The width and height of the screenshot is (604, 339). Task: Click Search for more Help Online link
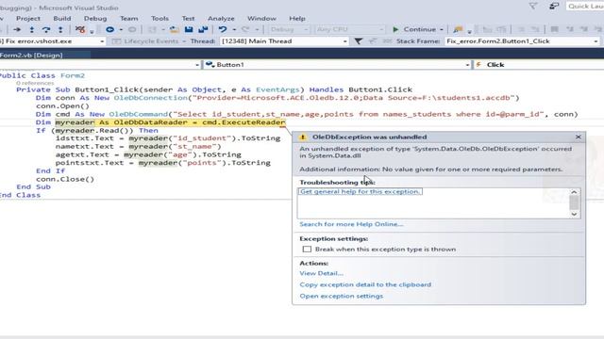pos(351,224)
